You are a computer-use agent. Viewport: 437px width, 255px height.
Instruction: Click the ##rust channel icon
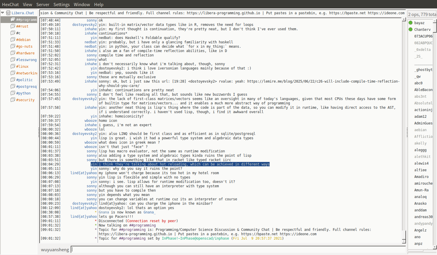coord(13,26)
